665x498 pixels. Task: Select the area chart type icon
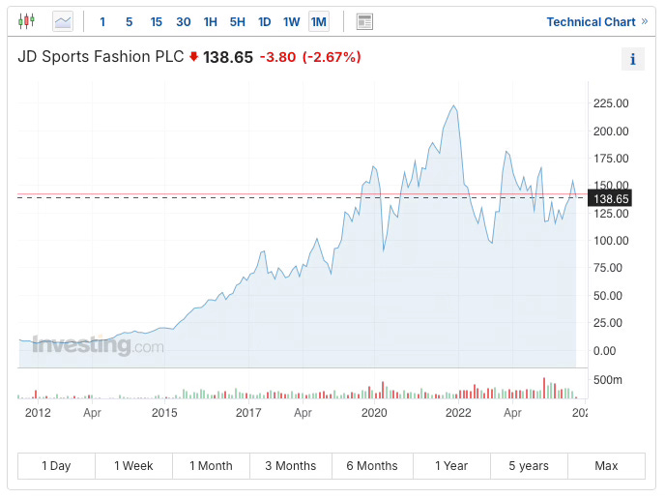point(63,21)
